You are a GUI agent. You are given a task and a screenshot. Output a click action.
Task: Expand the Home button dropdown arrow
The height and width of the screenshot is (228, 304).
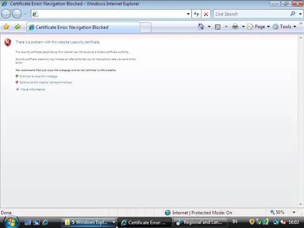209,27
